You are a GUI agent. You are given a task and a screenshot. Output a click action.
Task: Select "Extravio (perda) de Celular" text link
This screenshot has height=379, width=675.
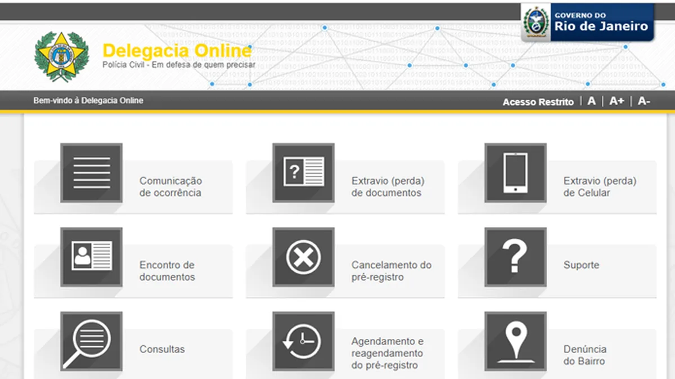[x=600, y=186]
